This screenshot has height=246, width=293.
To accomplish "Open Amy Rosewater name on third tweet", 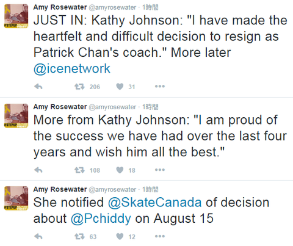I will (x=60, y=189).
